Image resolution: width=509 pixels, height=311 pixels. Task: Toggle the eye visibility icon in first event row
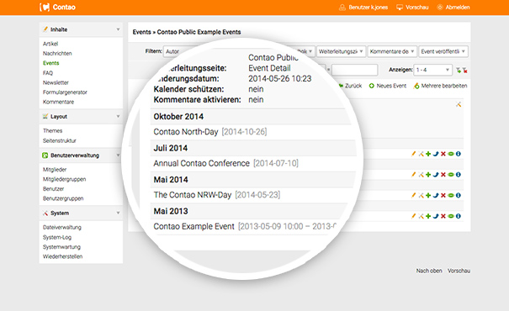click(x=451, y=154)
